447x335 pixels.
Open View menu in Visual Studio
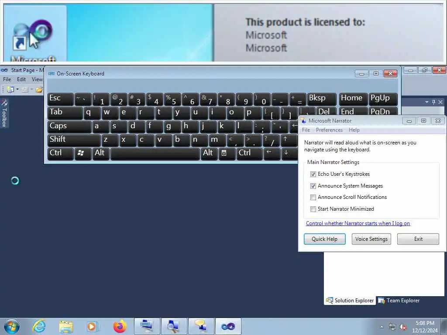(37, 79)
